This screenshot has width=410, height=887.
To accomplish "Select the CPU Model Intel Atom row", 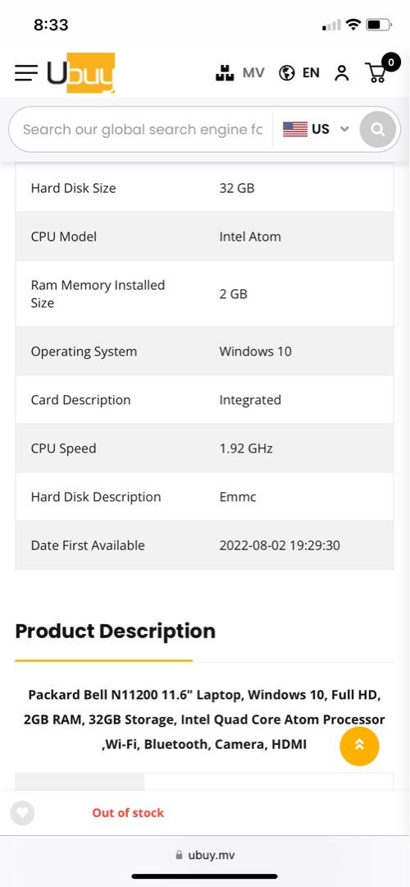I will pyautogui.click(x=204, y=237).
